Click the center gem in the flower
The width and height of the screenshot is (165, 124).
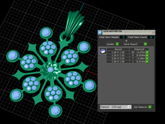[x=51, y=70]
